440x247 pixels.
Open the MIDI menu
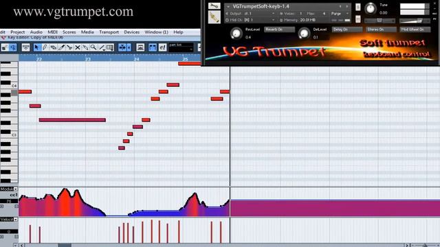52,32
